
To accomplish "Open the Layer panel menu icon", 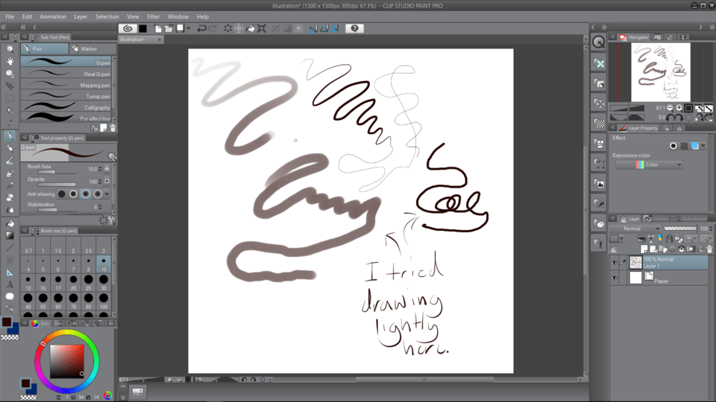I will pos(612,219).
